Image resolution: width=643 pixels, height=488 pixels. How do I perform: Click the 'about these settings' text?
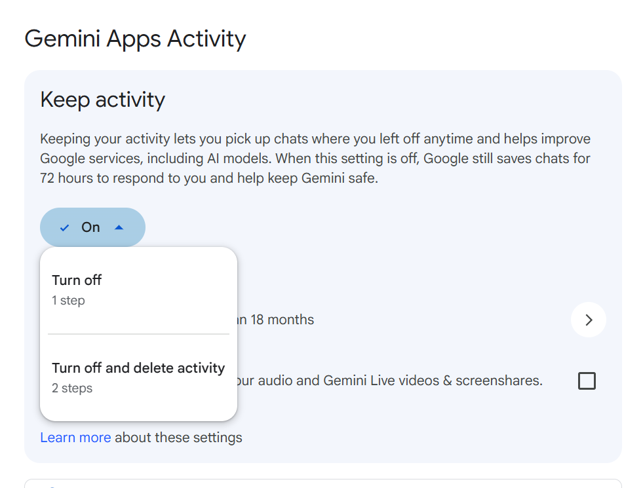(x=178, y=437)
